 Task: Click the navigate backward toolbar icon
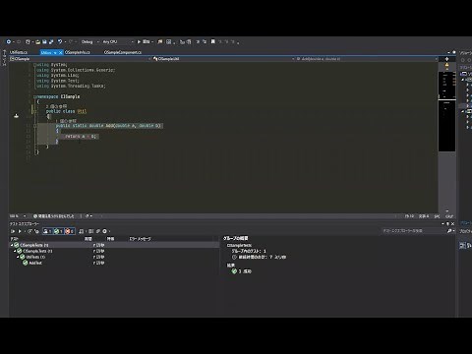click(9, 41)
